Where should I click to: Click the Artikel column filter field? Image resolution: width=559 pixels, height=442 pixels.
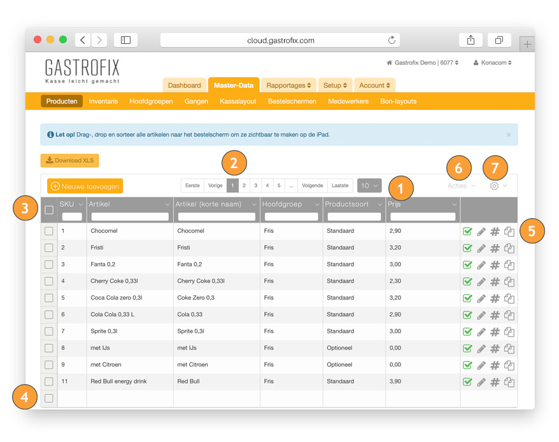click(x=130, y=217)
